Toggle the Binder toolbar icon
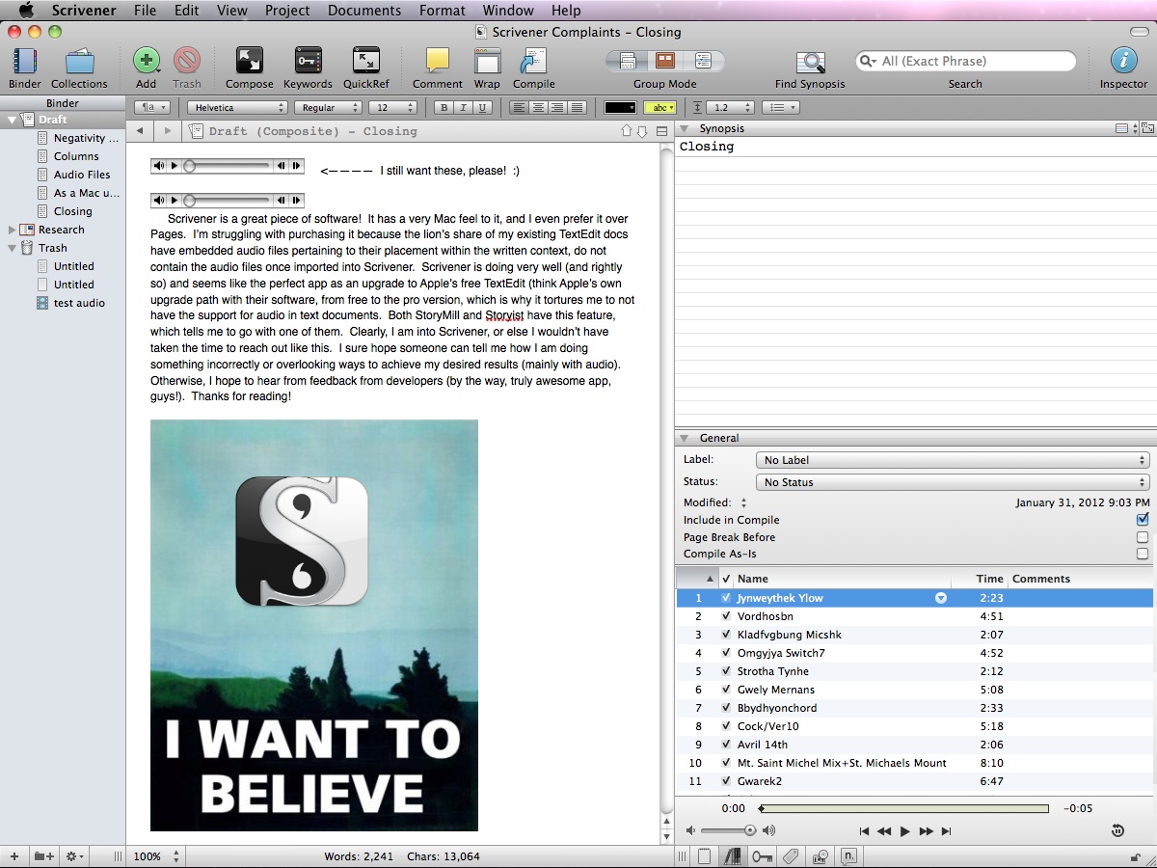Viewport: 1157px width, 868px height. coord(25,62)
